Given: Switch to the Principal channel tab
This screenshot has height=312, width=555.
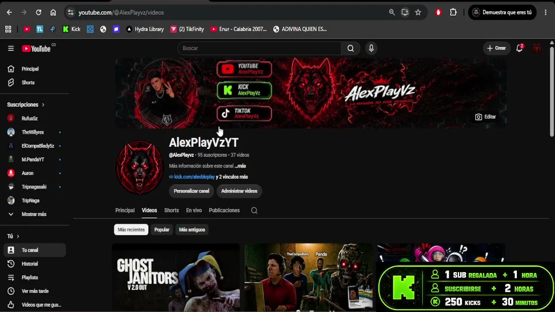Looking at the screenshot, I should [125, 210].
